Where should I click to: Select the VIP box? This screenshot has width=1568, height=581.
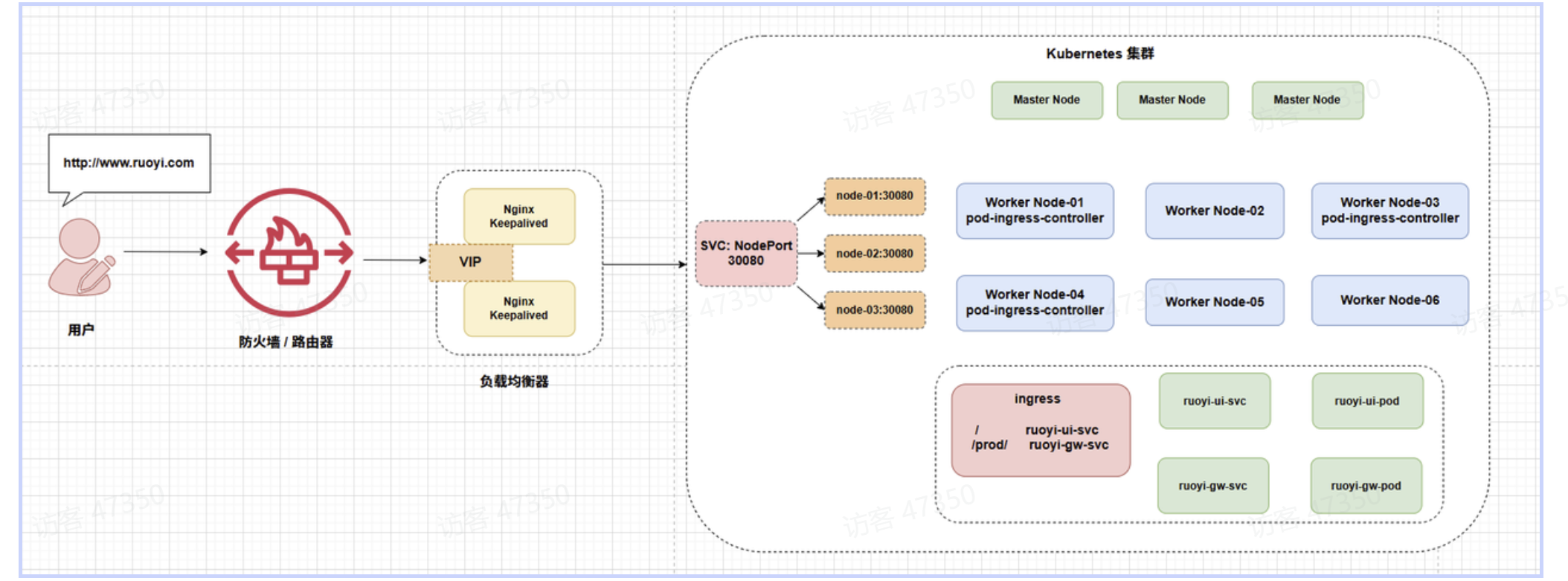point(470,263)
